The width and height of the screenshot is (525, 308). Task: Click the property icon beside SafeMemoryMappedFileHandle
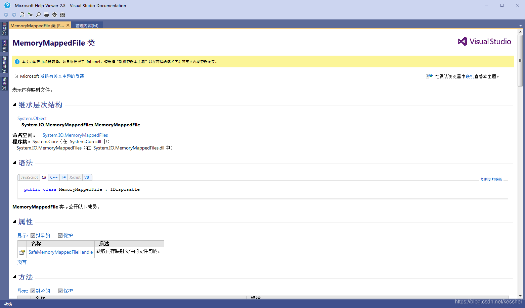click(22, 252)
